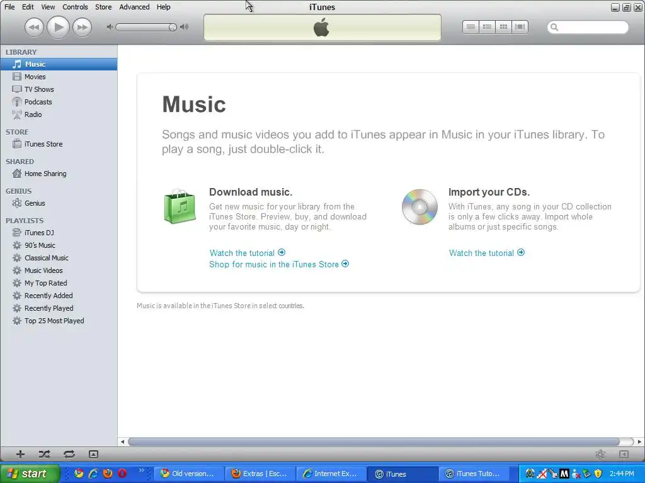
Task: Open the File menu
Action: 9,7
